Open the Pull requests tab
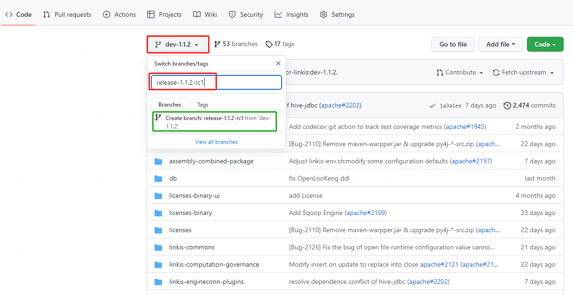The image size is (573, 295). point(67,14)
